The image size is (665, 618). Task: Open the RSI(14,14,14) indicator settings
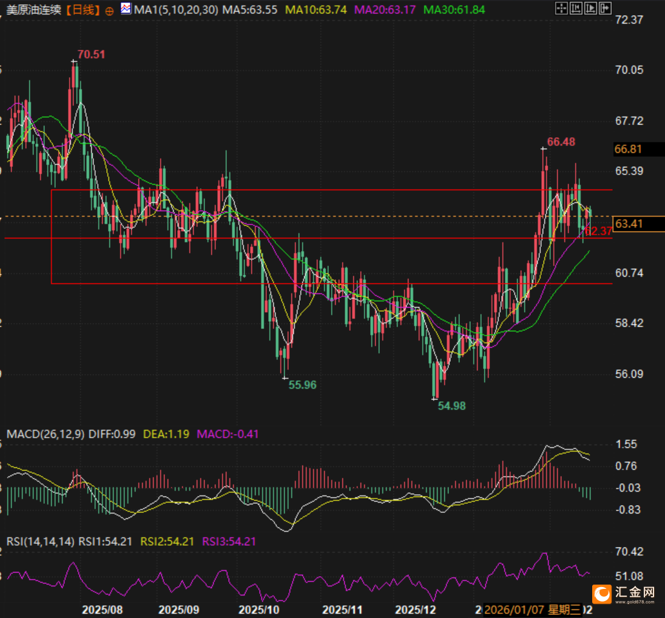(41, 541)
